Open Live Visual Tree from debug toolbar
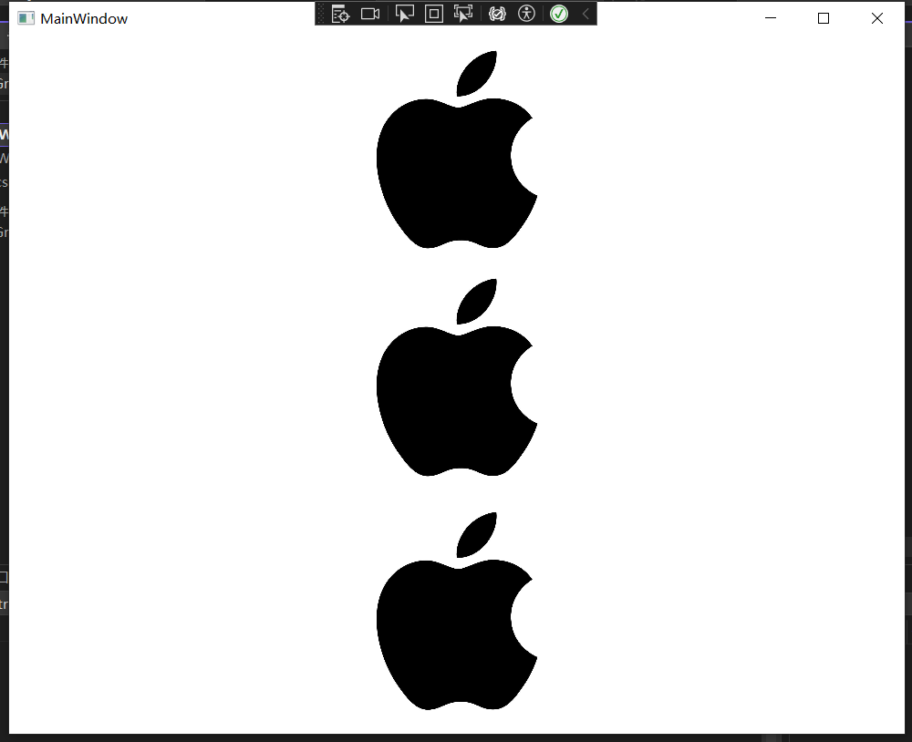Viewport: 912px width, 742px height. (x=340, y=14)
